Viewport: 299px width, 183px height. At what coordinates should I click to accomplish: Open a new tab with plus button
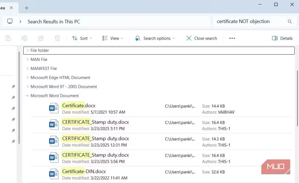click(27, 8)
